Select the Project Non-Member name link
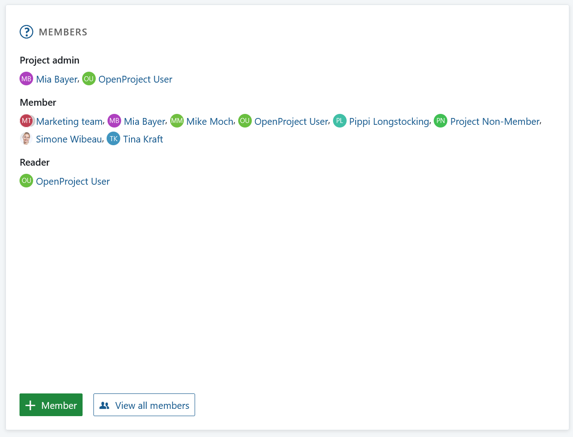This screenshot has width=573, height=437. point(495,122)
